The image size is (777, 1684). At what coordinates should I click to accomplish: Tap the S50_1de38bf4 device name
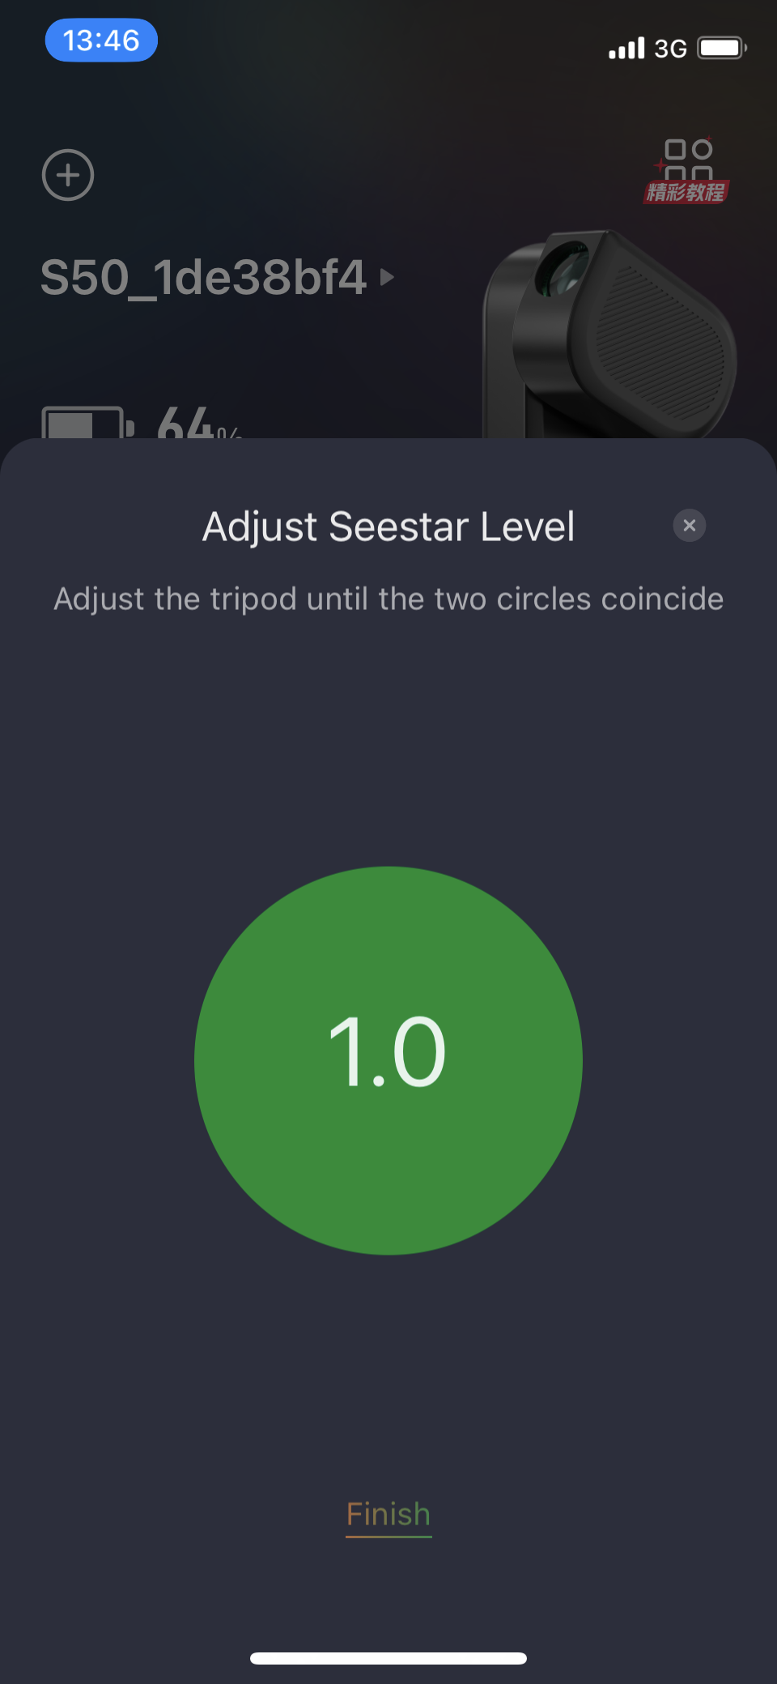pyautogui.click(x=204, y=277)
